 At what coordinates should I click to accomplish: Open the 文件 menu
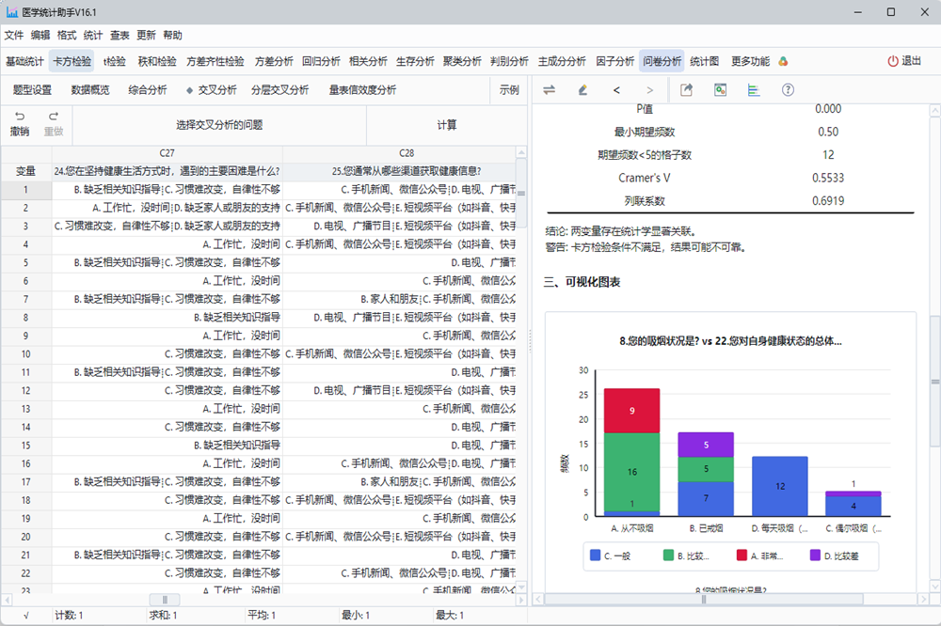pos(14,35)
